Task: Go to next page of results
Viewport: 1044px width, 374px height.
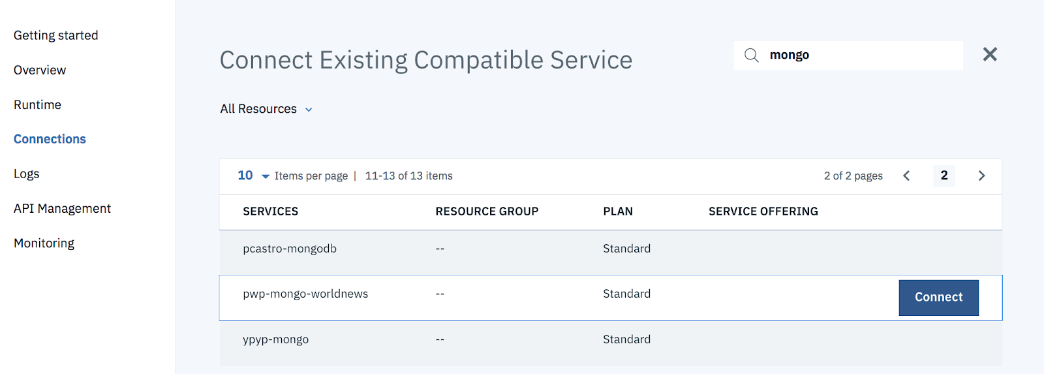Action: tap(981, 176)
